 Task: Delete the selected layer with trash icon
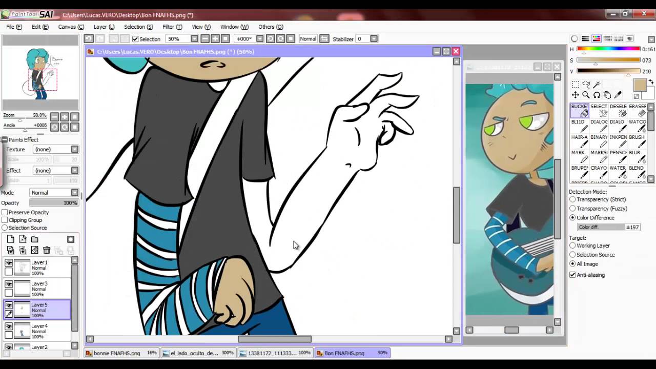[x=47, y=250]
